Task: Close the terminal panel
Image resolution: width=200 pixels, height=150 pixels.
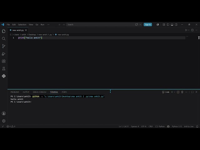Action: point(197,92)
